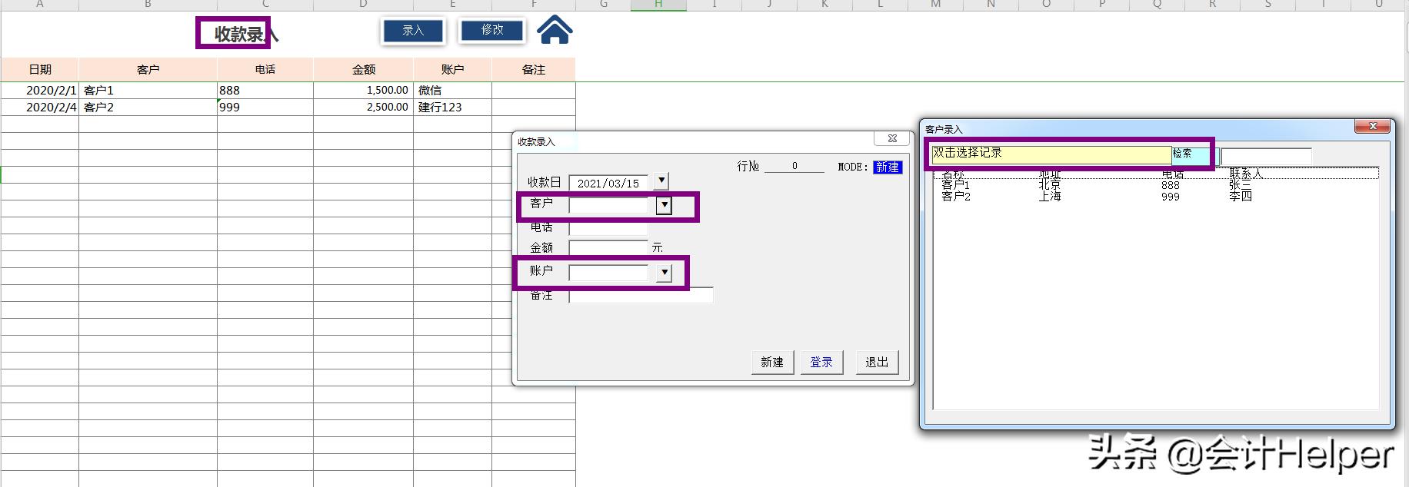
Task: Focus the 电话 input field
Action: (x=608, y=228)
